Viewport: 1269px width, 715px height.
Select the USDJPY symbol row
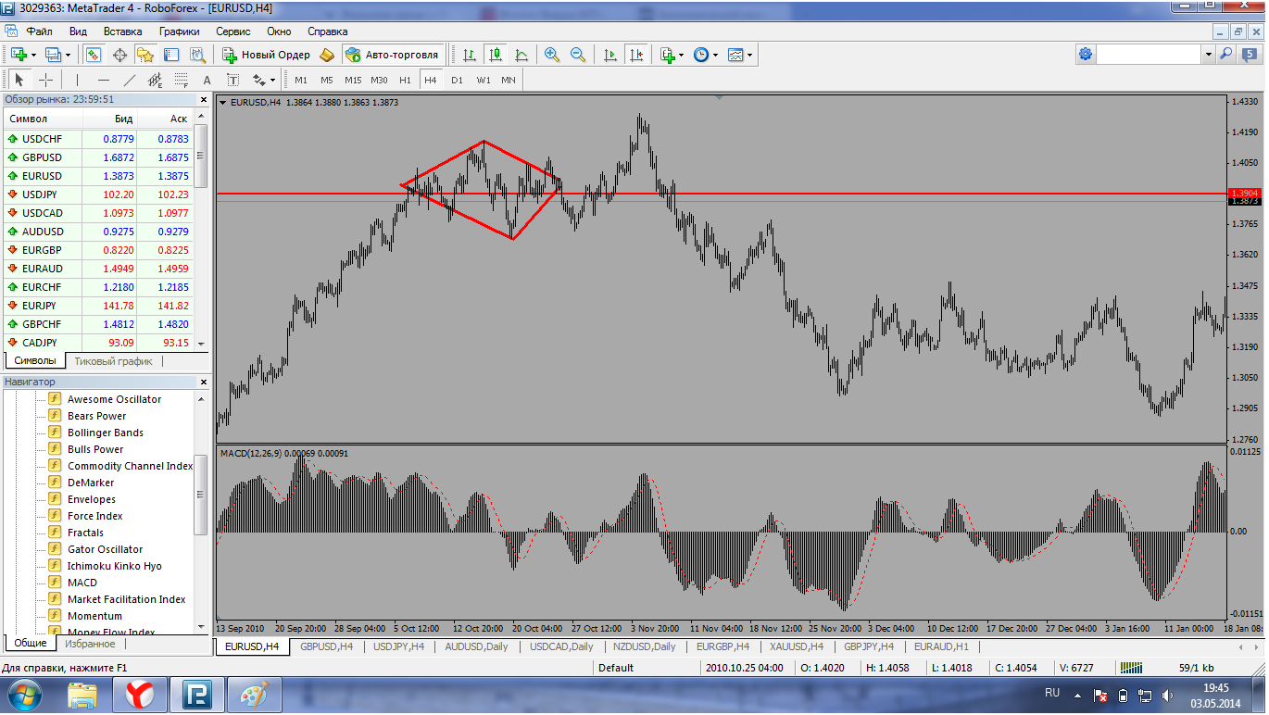click(x=97, y=194)
